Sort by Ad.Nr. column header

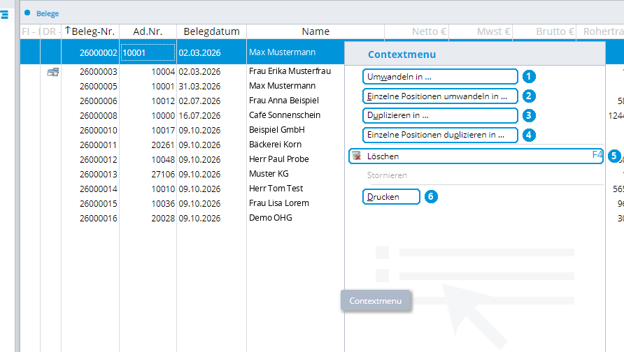(x=148, y=31)
